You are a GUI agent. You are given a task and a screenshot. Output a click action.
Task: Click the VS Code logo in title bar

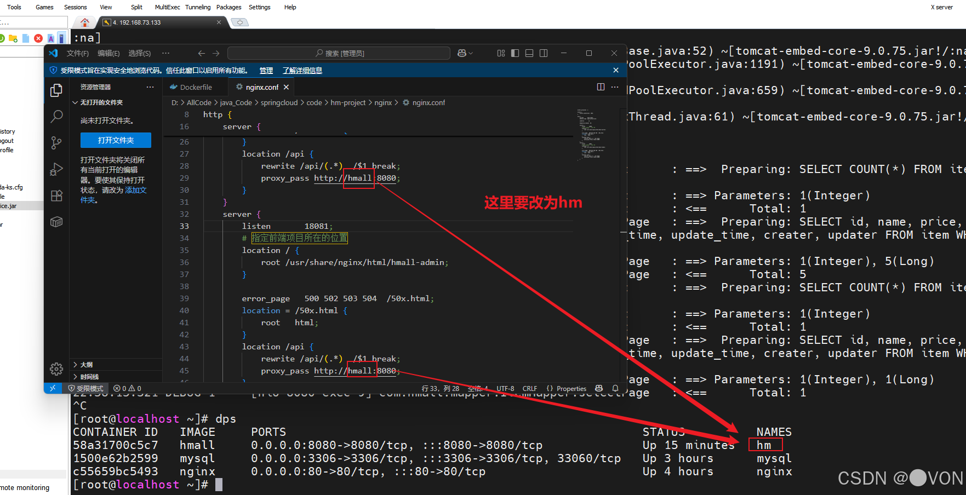pos(53,53)
